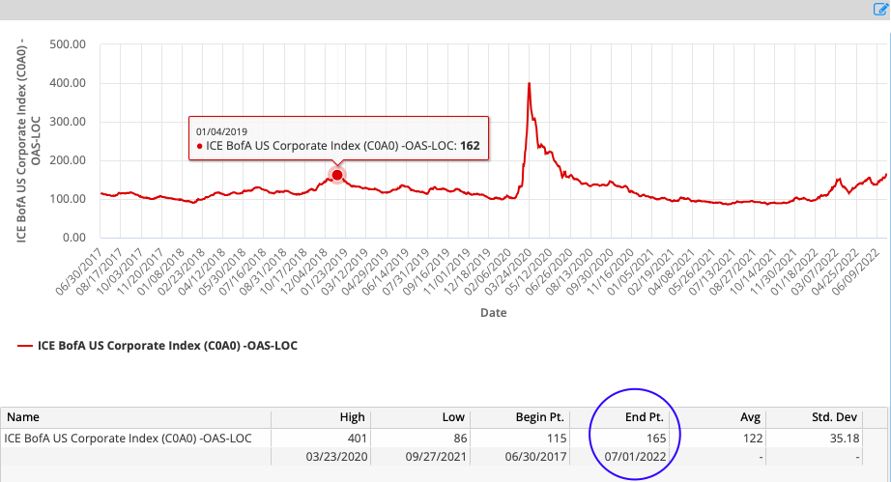Toggle the ICE BofA US Corporate Index legend entry
Image resolution: width=891 pixels, height=482 pixels.
pos(158,346)
